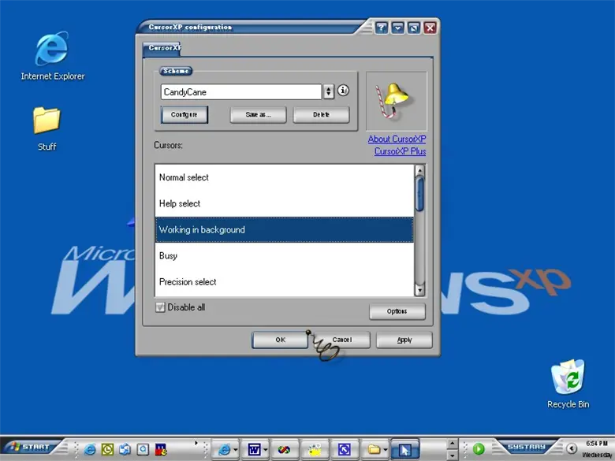Select Precision select in cursors list
The width and height of the screenshot is (615, 461).
(285, 282)
